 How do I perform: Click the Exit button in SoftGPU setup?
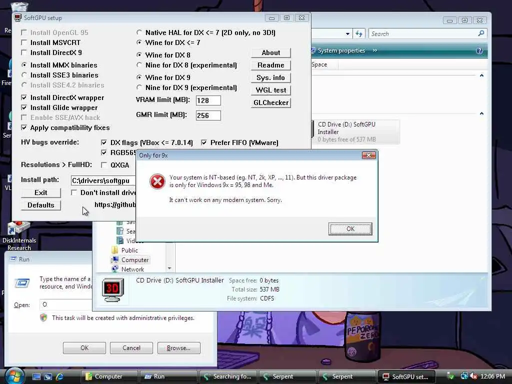pyautogui.click(x=41, y=192)
